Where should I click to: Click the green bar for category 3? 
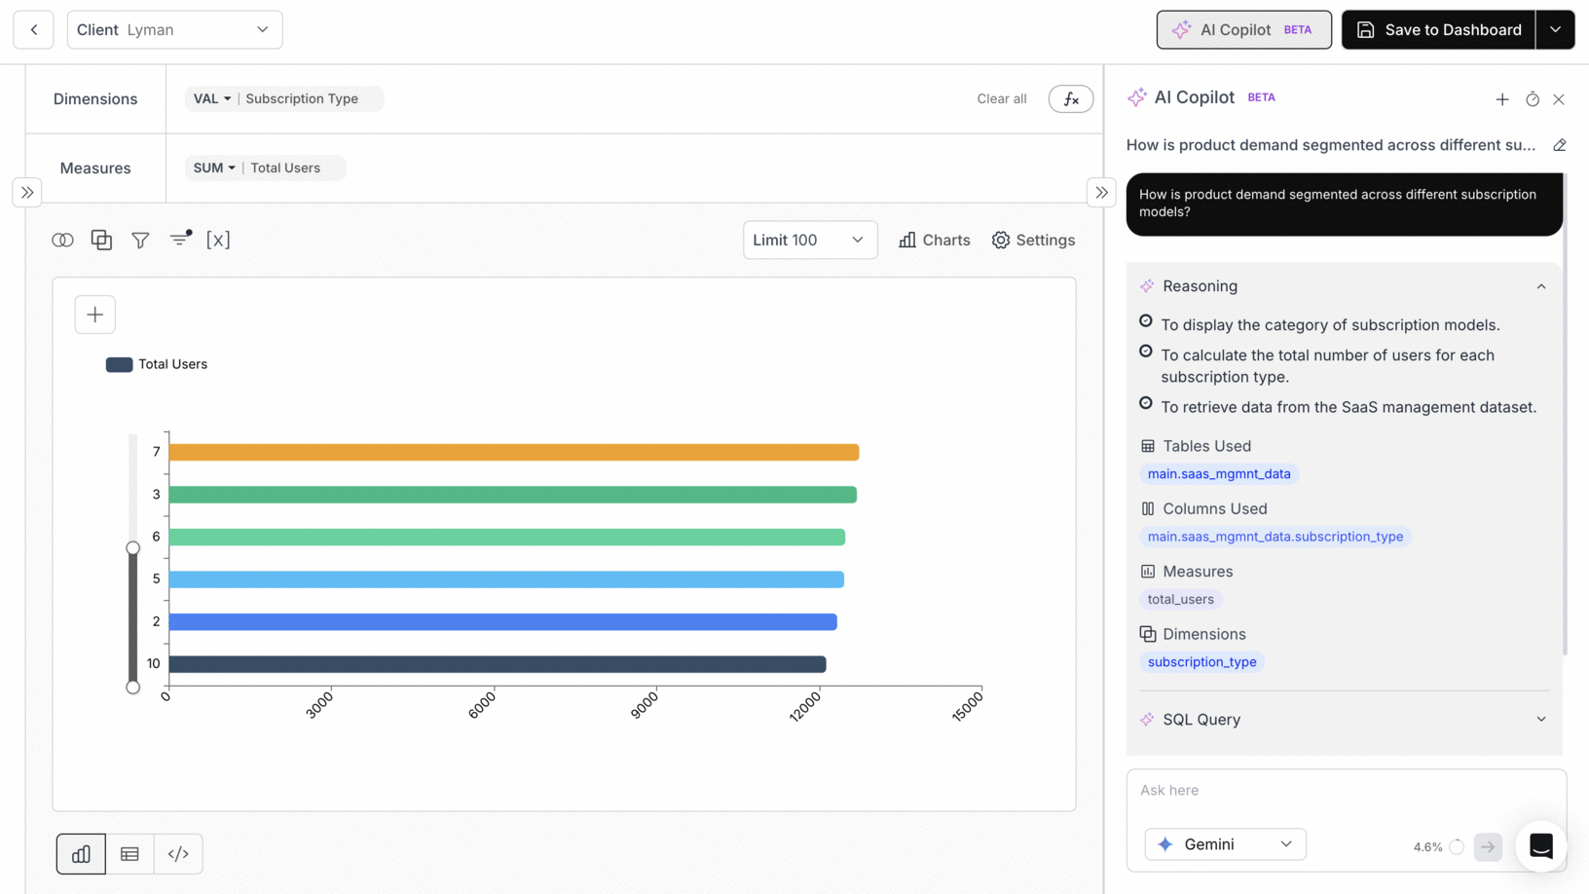(513, 495)
